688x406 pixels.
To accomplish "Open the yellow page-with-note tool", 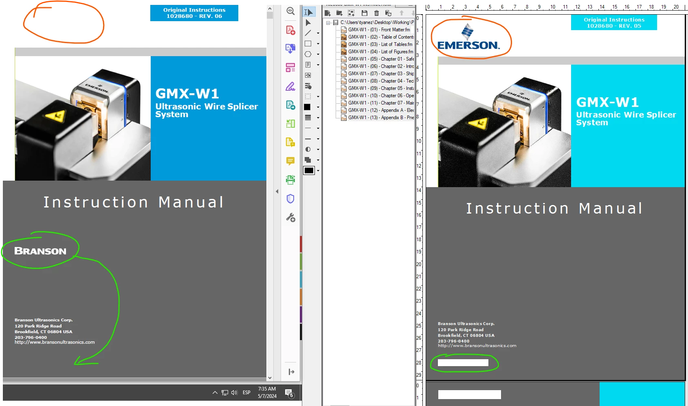I will click(x=290, y=142).
